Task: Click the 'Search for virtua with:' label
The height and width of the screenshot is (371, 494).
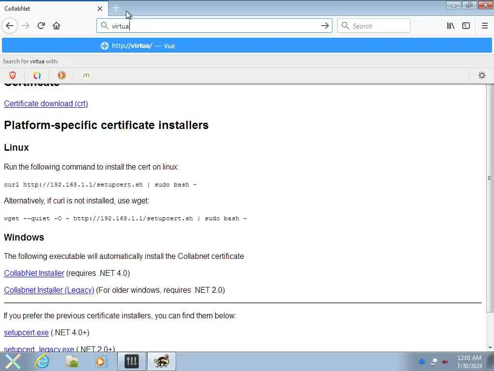Action: (30, 61)
